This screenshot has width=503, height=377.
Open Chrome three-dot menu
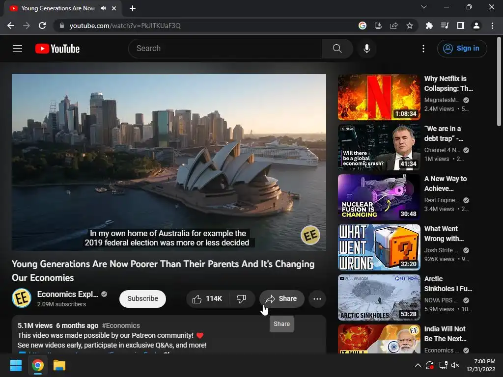(492, 26)
